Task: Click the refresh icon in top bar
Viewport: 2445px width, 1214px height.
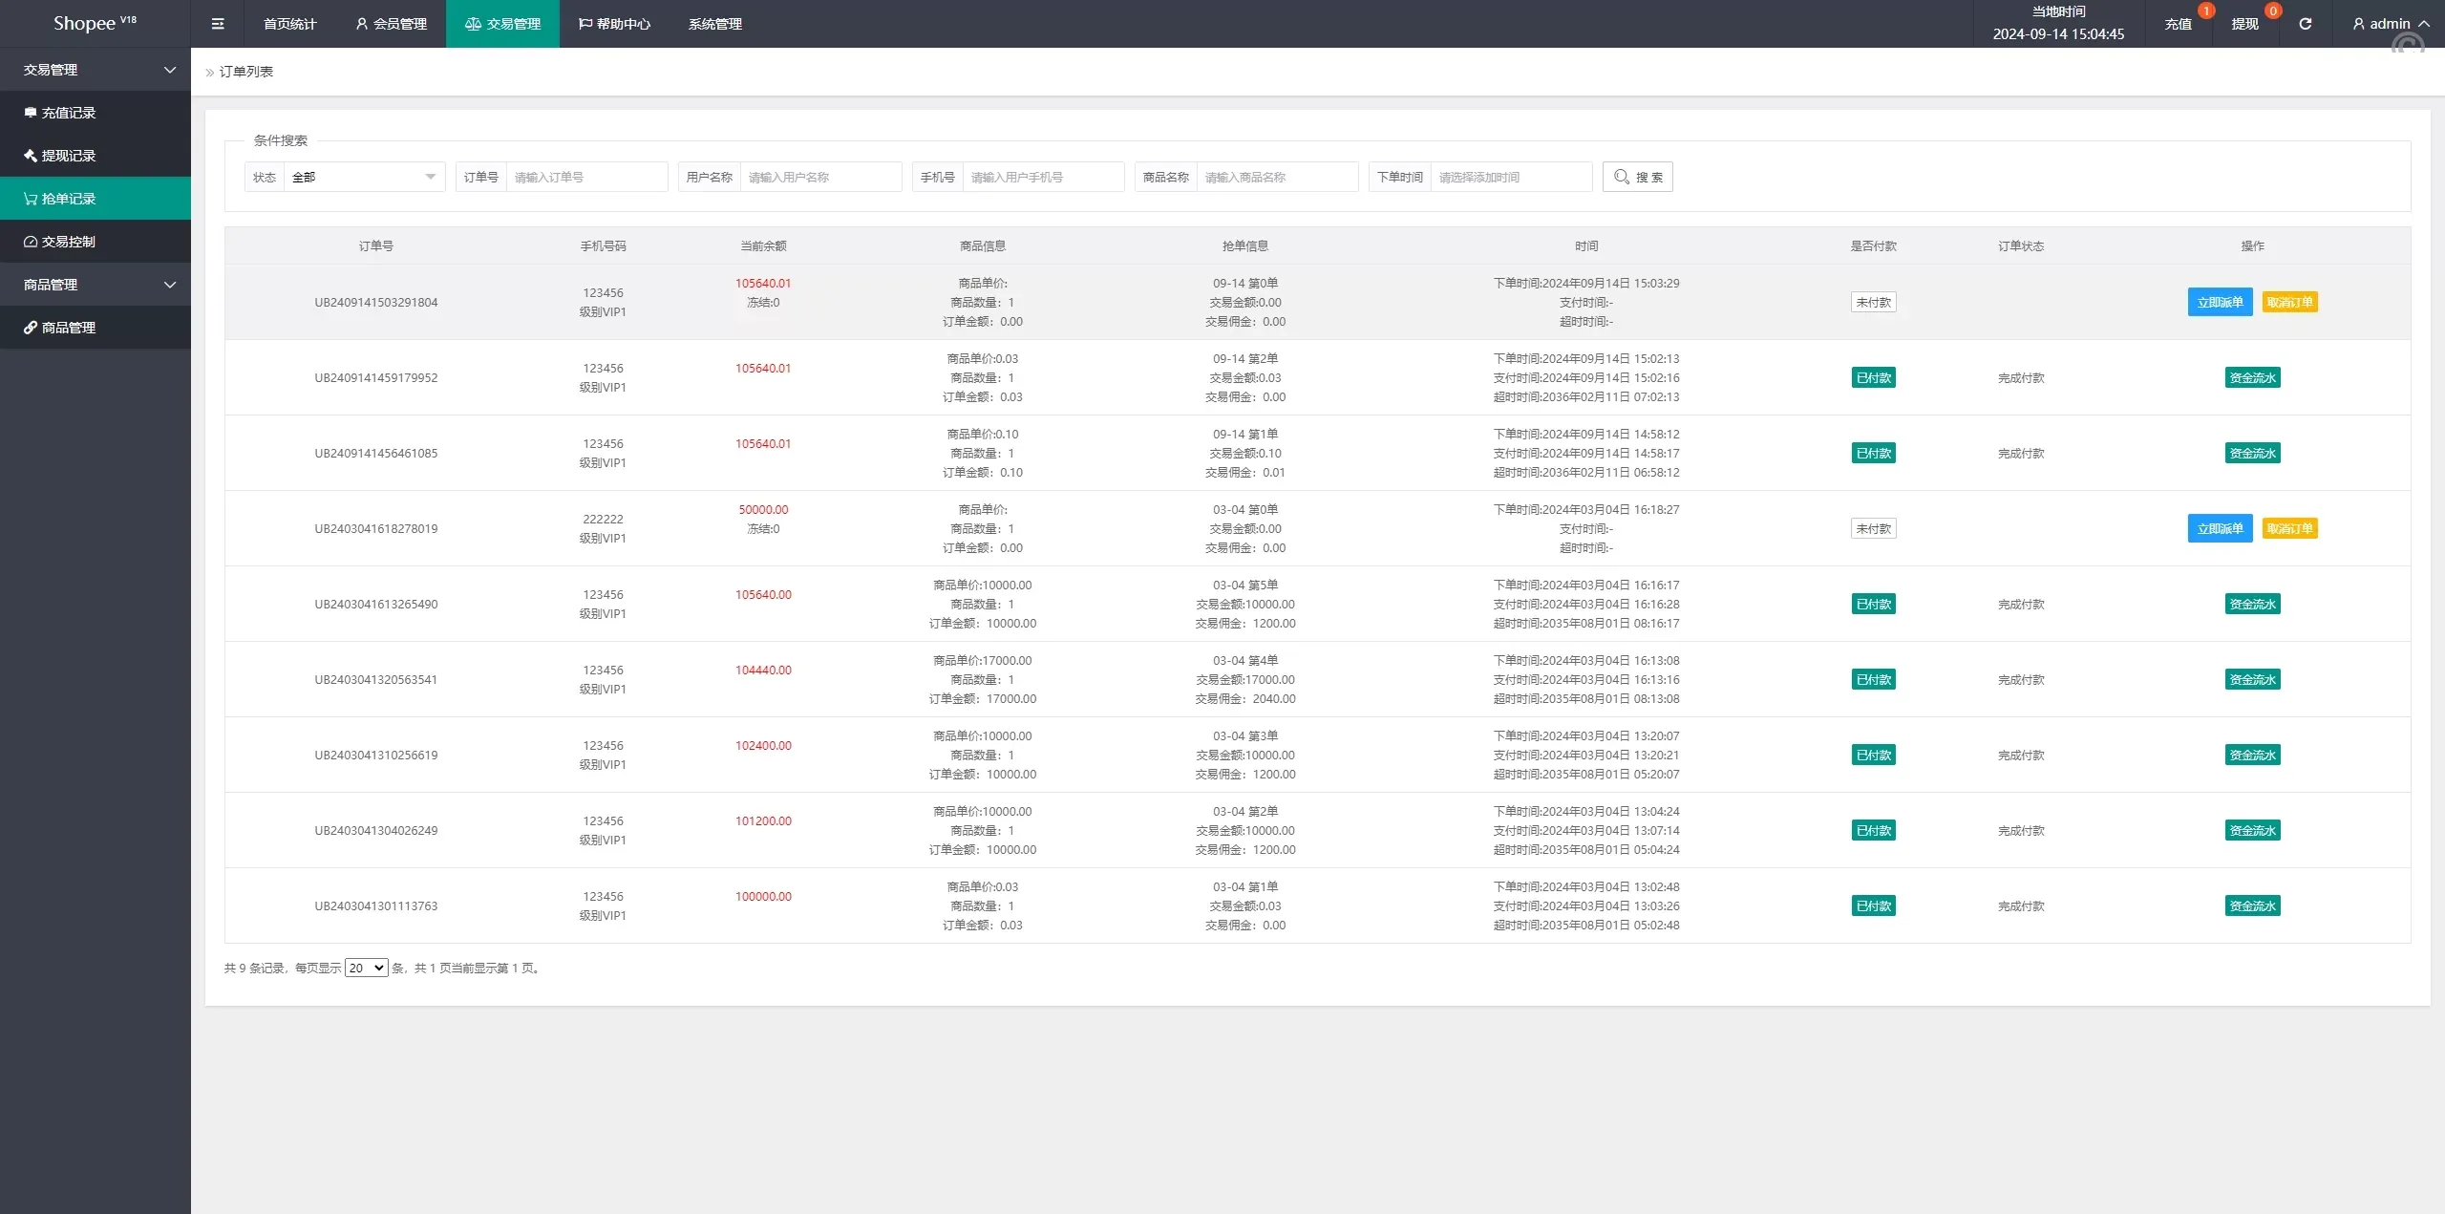Action: [2305, 24]
